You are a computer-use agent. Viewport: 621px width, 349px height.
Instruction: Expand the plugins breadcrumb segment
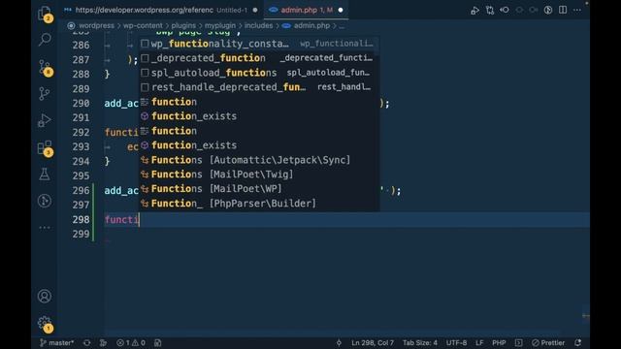[183, 26]
